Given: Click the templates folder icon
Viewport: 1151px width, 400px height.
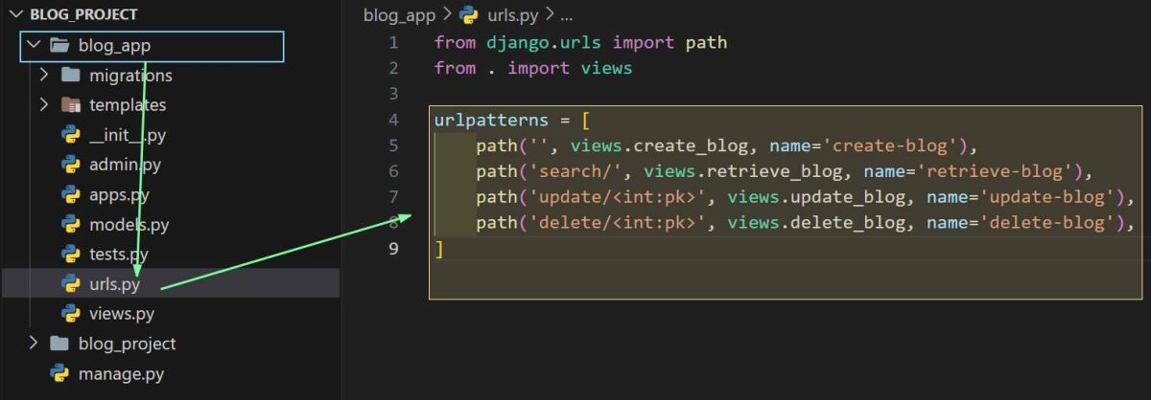Looking at the screenshot, I should pos(70,104).
